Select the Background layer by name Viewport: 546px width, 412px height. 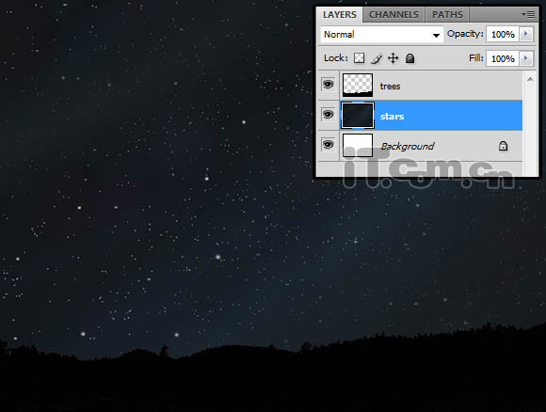click(x=407, y=146)
